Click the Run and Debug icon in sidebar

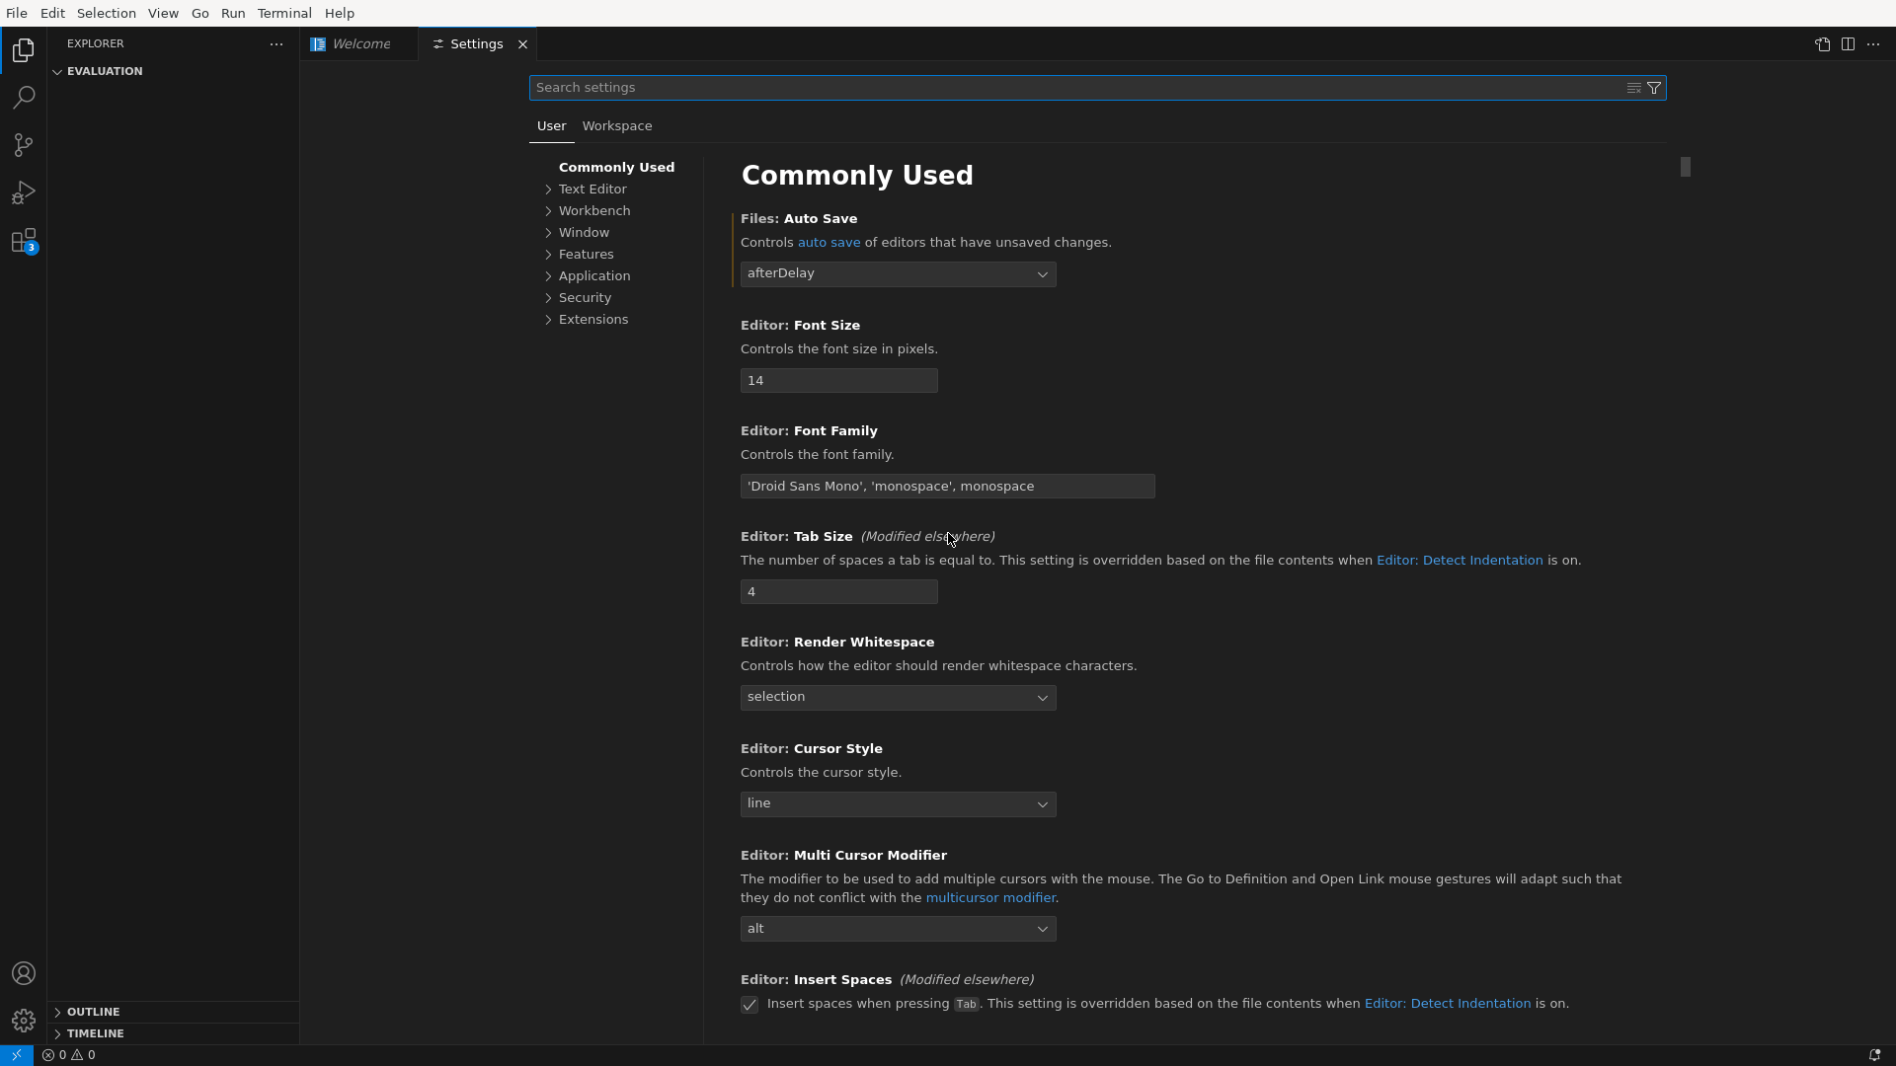click(24, 192)
